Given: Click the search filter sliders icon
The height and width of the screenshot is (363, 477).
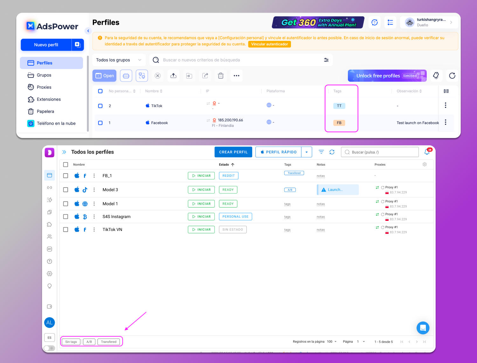Looking at the screenshot, I should pyautogui.click(x=326, y=60).
